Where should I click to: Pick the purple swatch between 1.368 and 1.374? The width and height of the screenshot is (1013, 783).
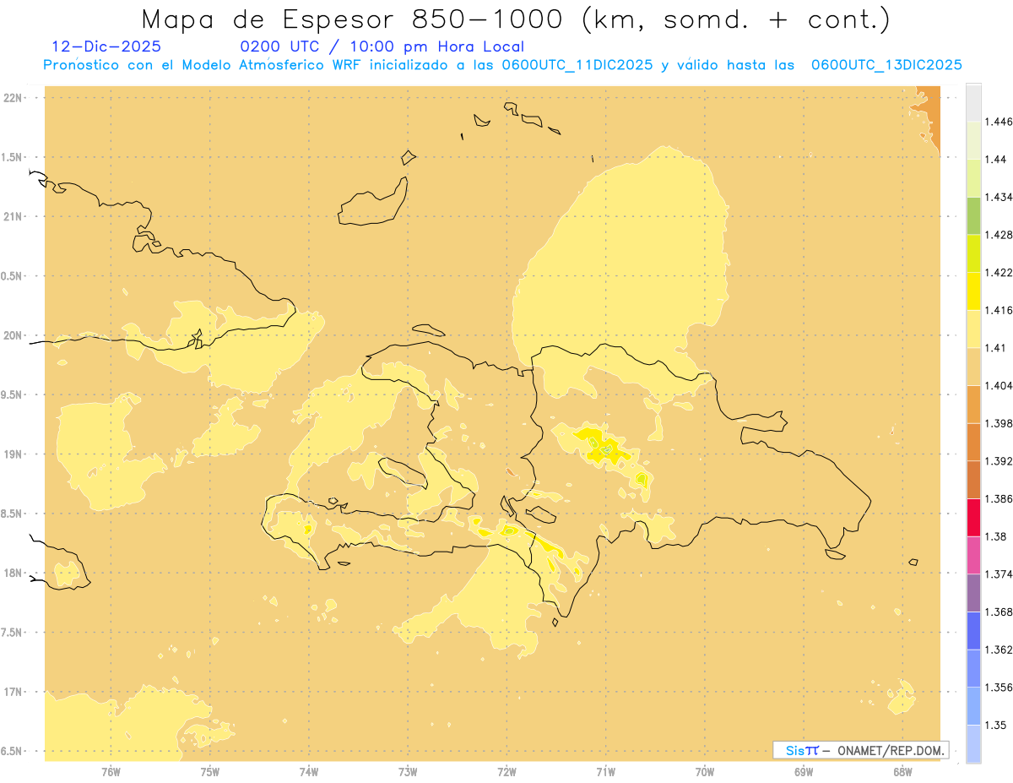(x=973, y=593)
